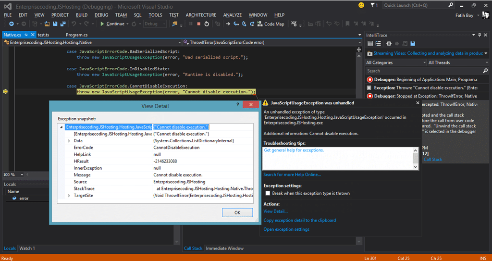Screen dimensions: 492x261
Task: Expand the Data row in the exception snapshot
Action: [69, 141]
